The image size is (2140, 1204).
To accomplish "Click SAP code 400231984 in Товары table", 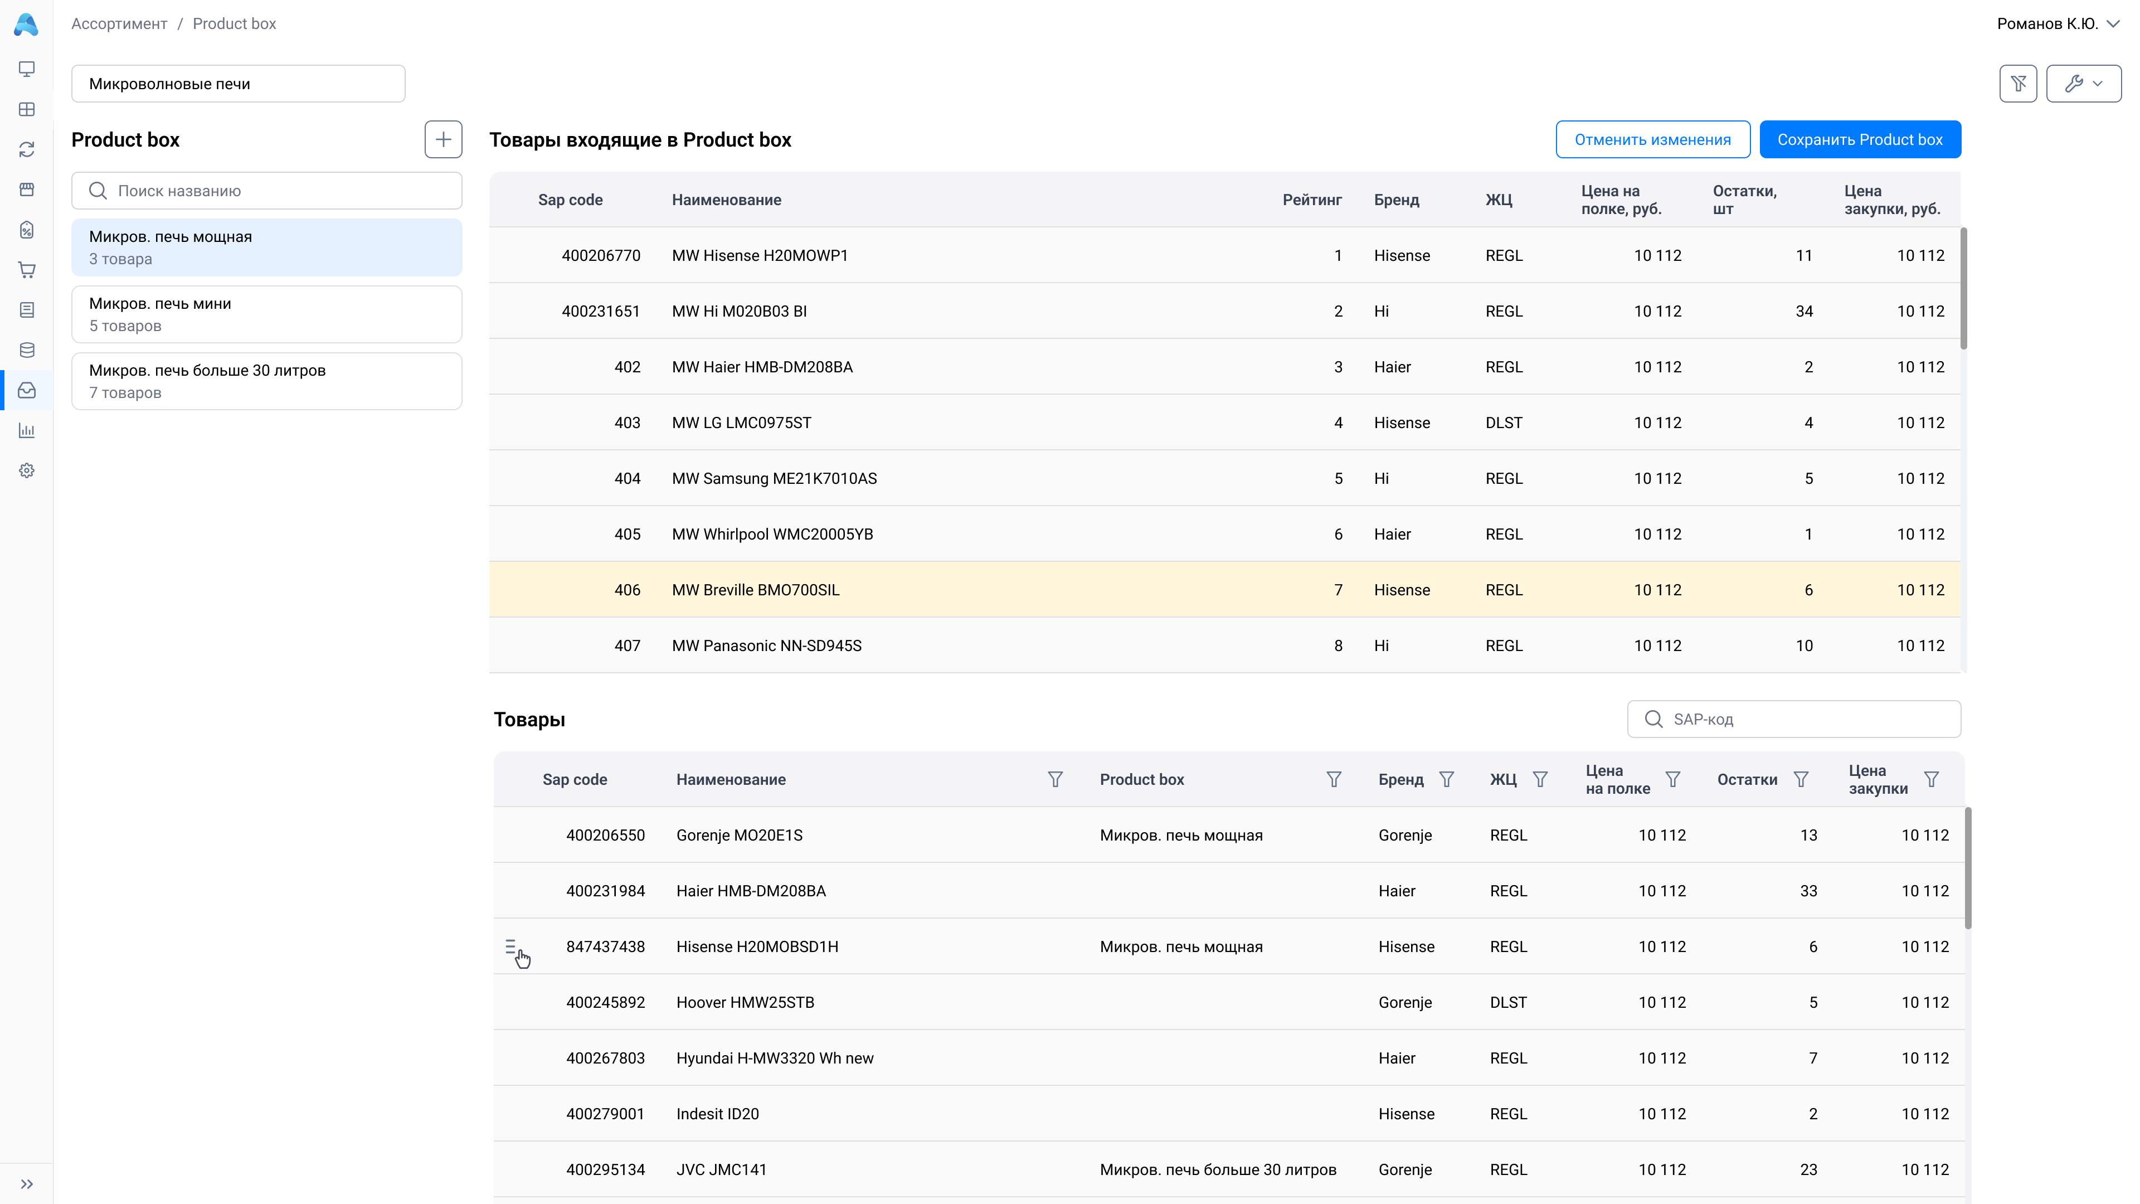I will coord(606,891).
